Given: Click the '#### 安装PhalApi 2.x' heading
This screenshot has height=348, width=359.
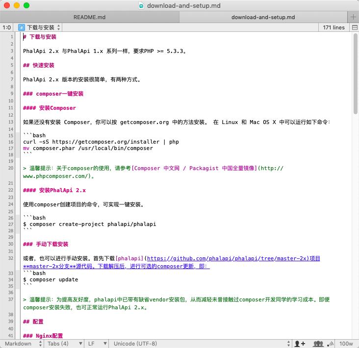Looking at the screenshot, I should (x=54, y=190).
